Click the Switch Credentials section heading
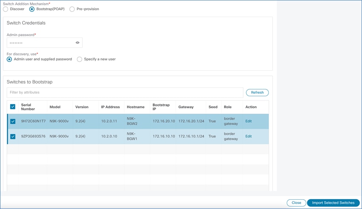The height and width of the screenshot is (209, 362). pyautogui.click(x=26, y=23)
